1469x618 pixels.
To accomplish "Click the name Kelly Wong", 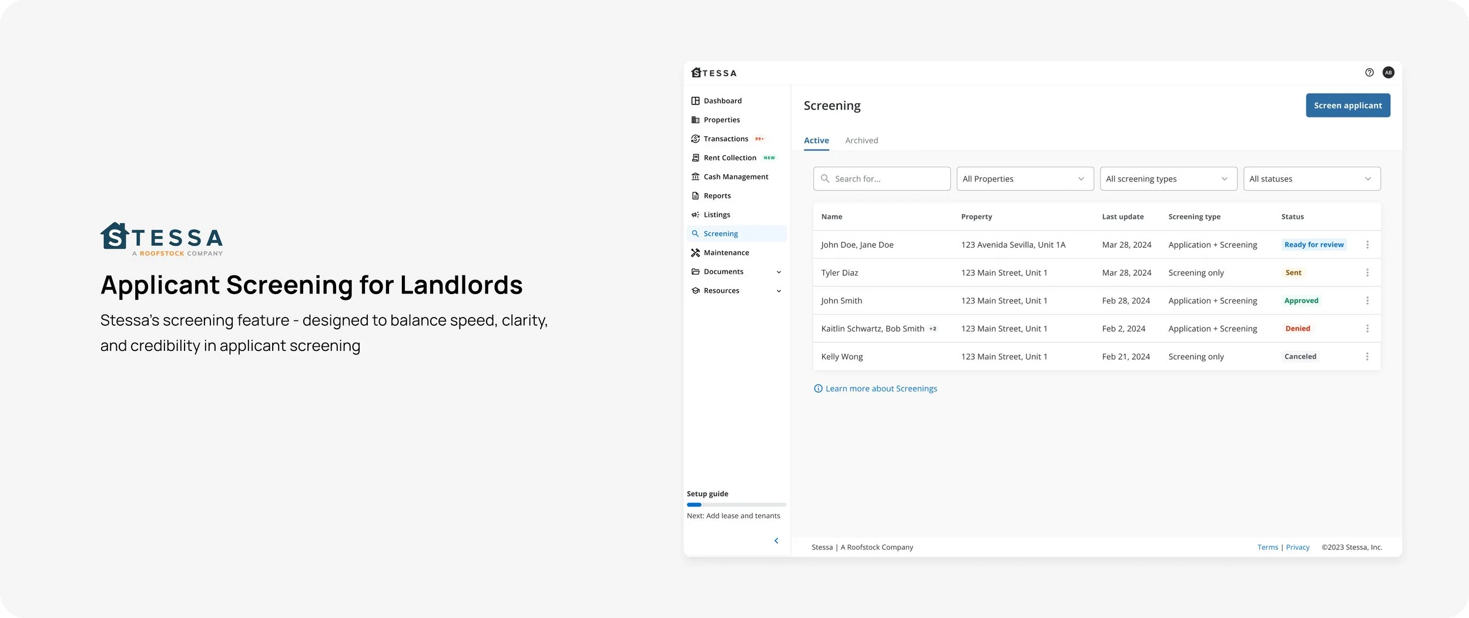I will 842,357.
